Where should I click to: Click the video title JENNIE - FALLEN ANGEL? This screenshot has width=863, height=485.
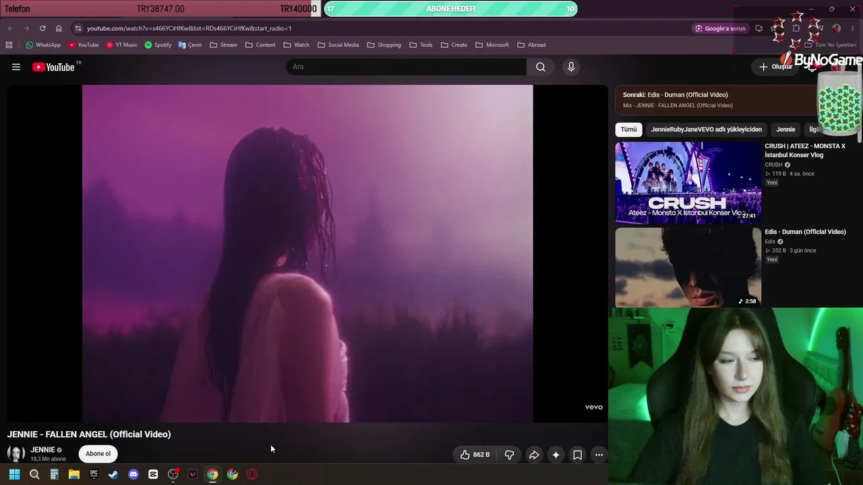click(89, 434)
